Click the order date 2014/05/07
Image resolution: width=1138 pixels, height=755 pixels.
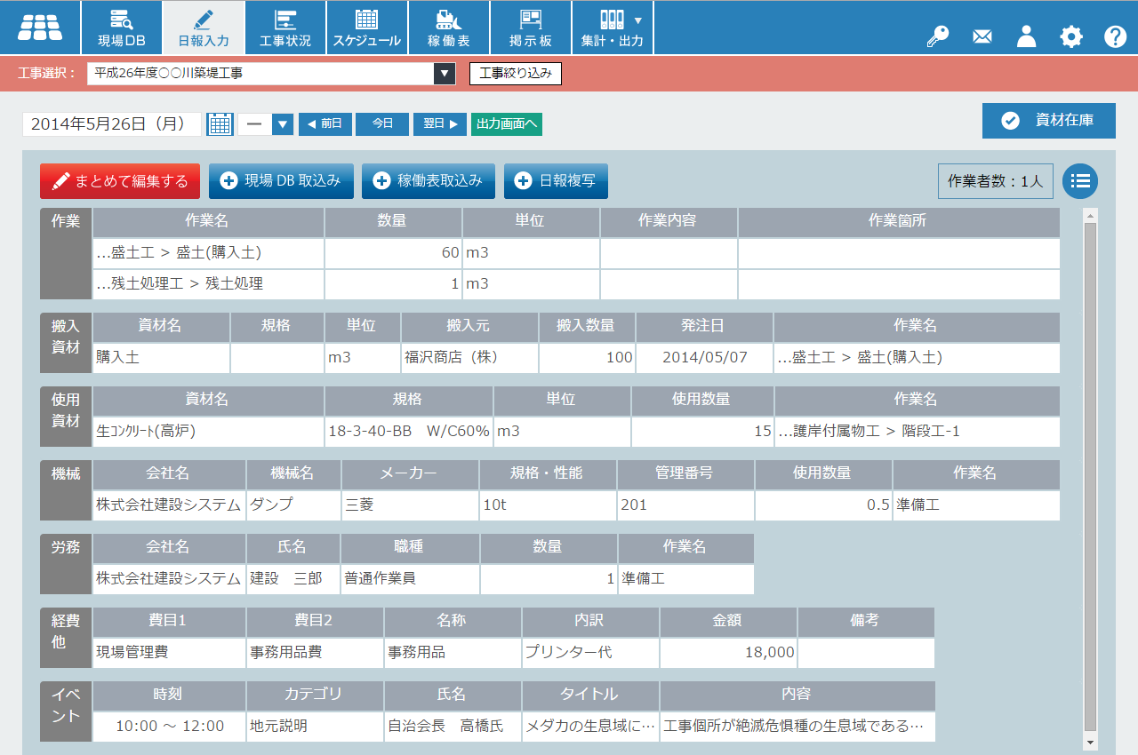[704, 358]
